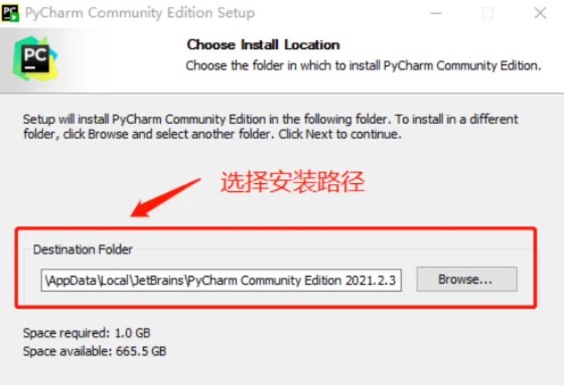Select the red Chinese annotation text 选择安装路径

(293, 182)
